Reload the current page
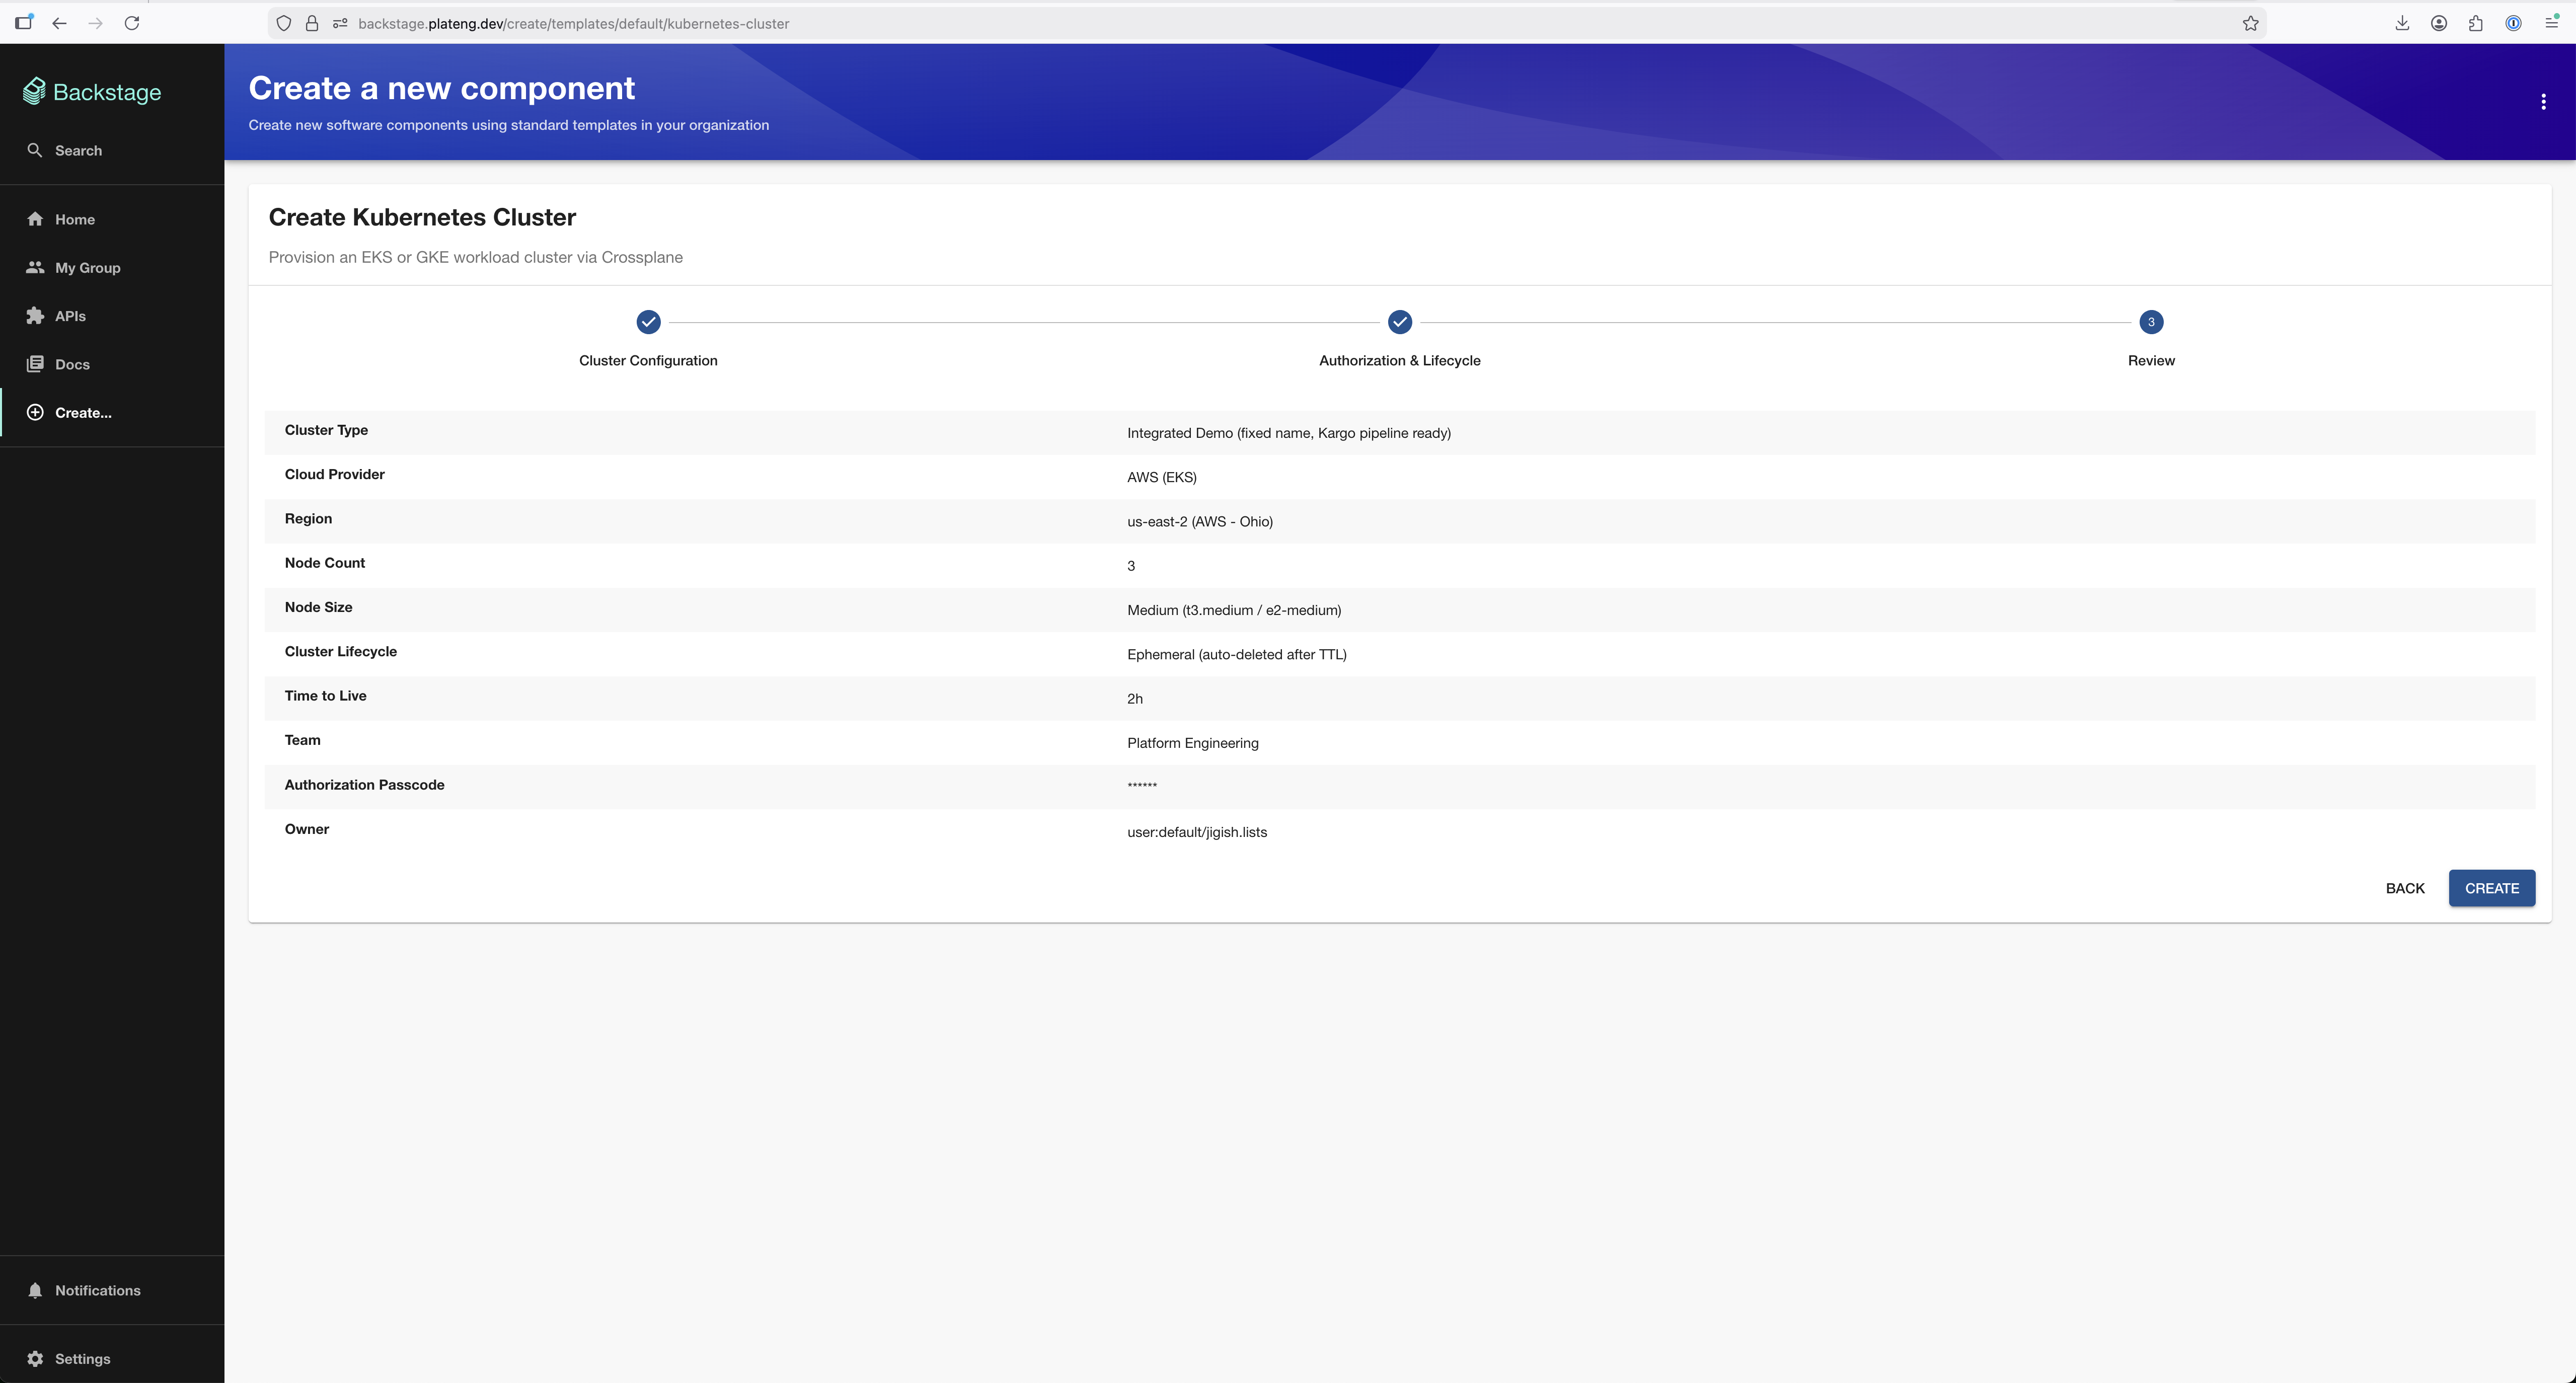The width and height of the screenshot is (2576, 1383). tap(131, 23)
